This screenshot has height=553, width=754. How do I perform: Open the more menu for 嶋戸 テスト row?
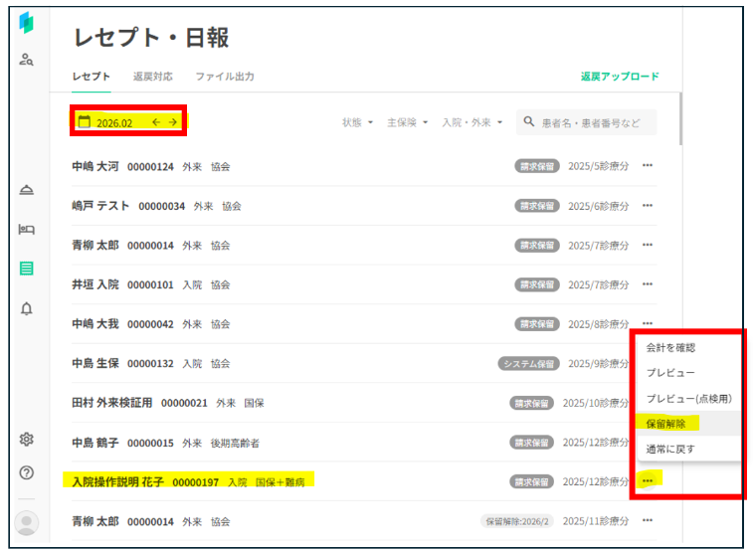point(648,205)
